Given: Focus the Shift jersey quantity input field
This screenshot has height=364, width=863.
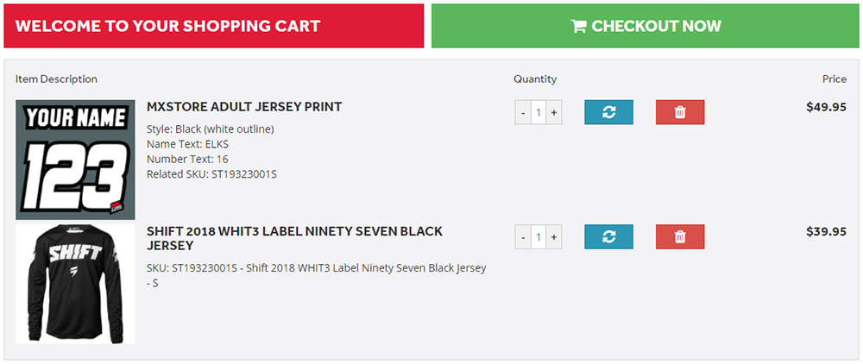Looking at the screenshot, I should [539, 237].
